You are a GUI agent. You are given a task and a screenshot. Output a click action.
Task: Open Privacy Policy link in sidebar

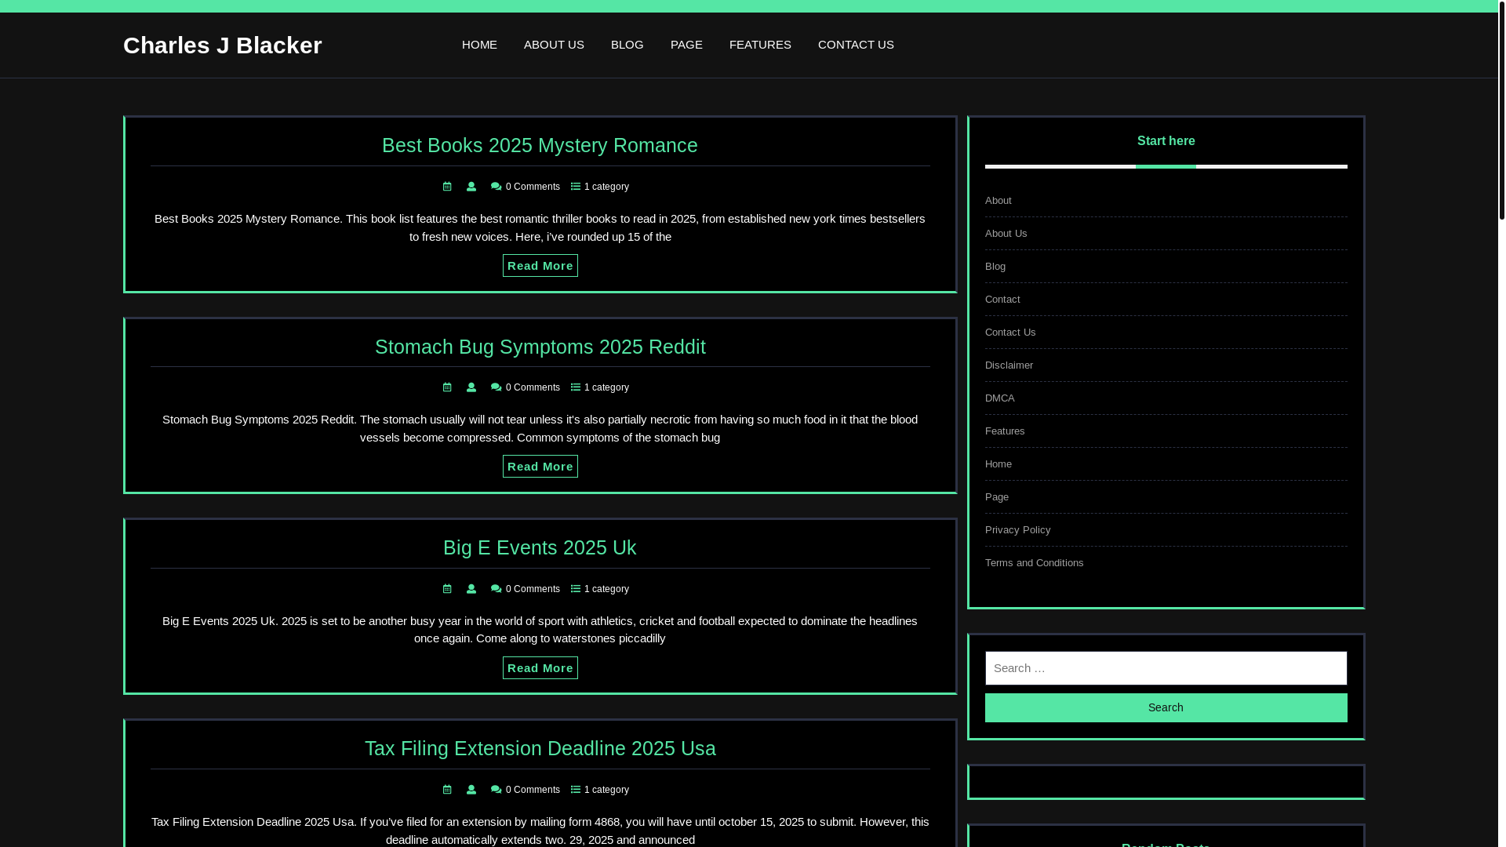[x=1018, y=530]
